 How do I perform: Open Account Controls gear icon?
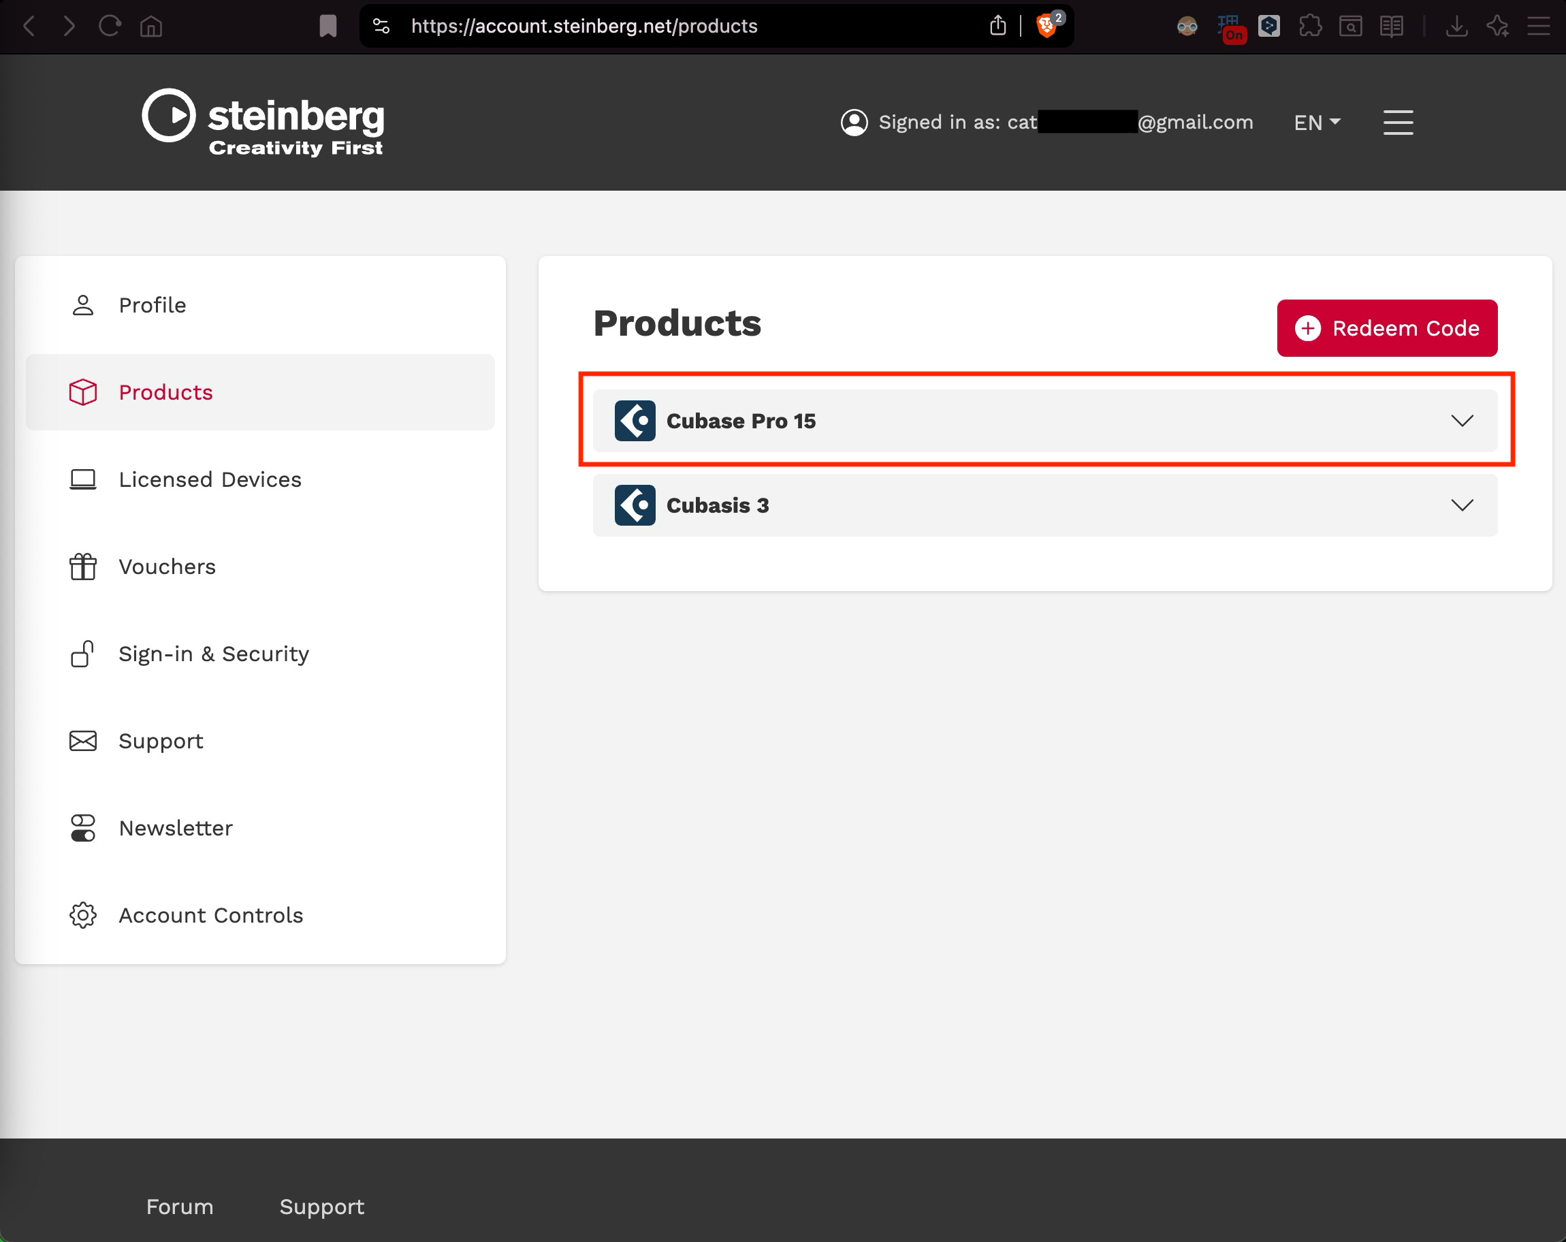(x=83, y=915)
